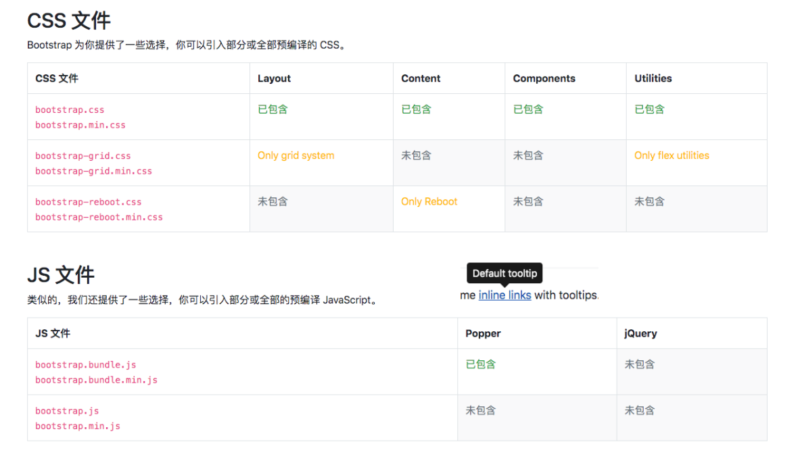Click "已包含" under Utilities in bootstrap.css row
The height and width of the screenshot is (463, 802).
click(x=650, y=109)
